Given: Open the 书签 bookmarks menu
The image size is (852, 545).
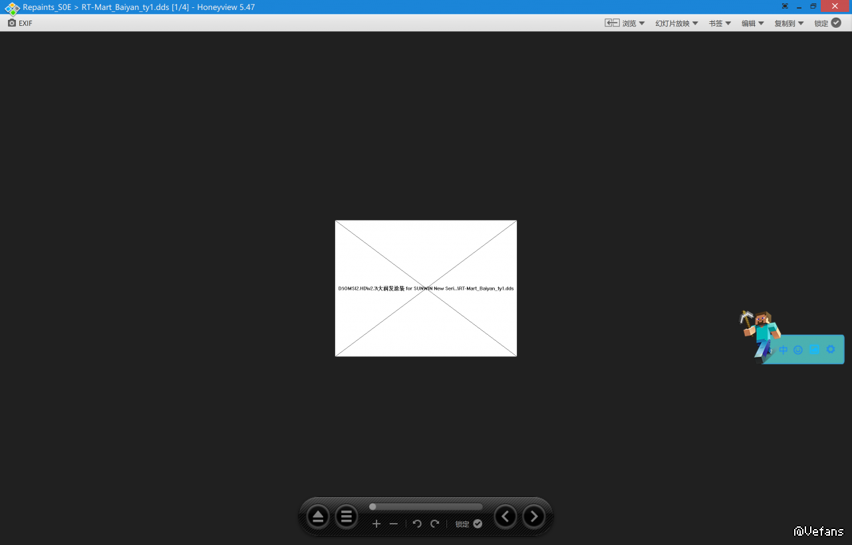Looking at the screenshot, I should [720, 23].
